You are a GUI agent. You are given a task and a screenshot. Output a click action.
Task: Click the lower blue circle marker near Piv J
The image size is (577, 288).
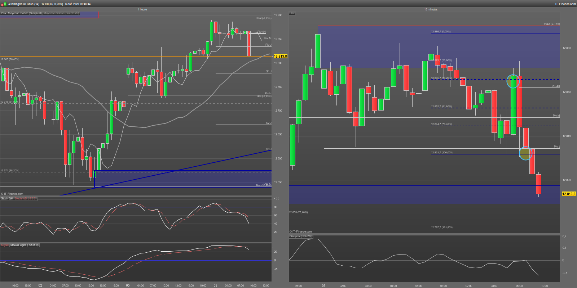pos(526,153)
